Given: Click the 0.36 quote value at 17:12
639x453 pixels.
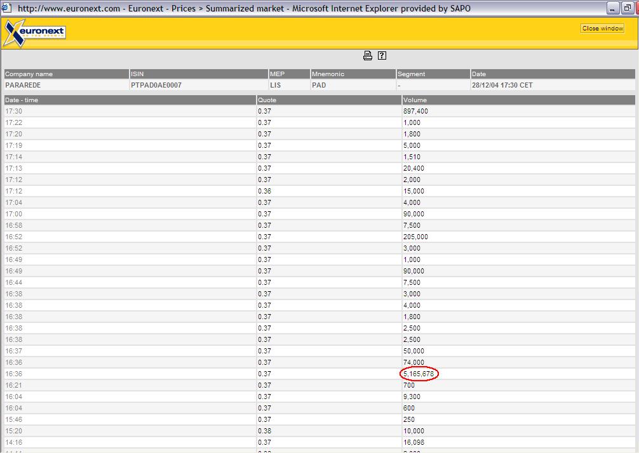Looking at the screenshot, I should (x=264, y=191).
